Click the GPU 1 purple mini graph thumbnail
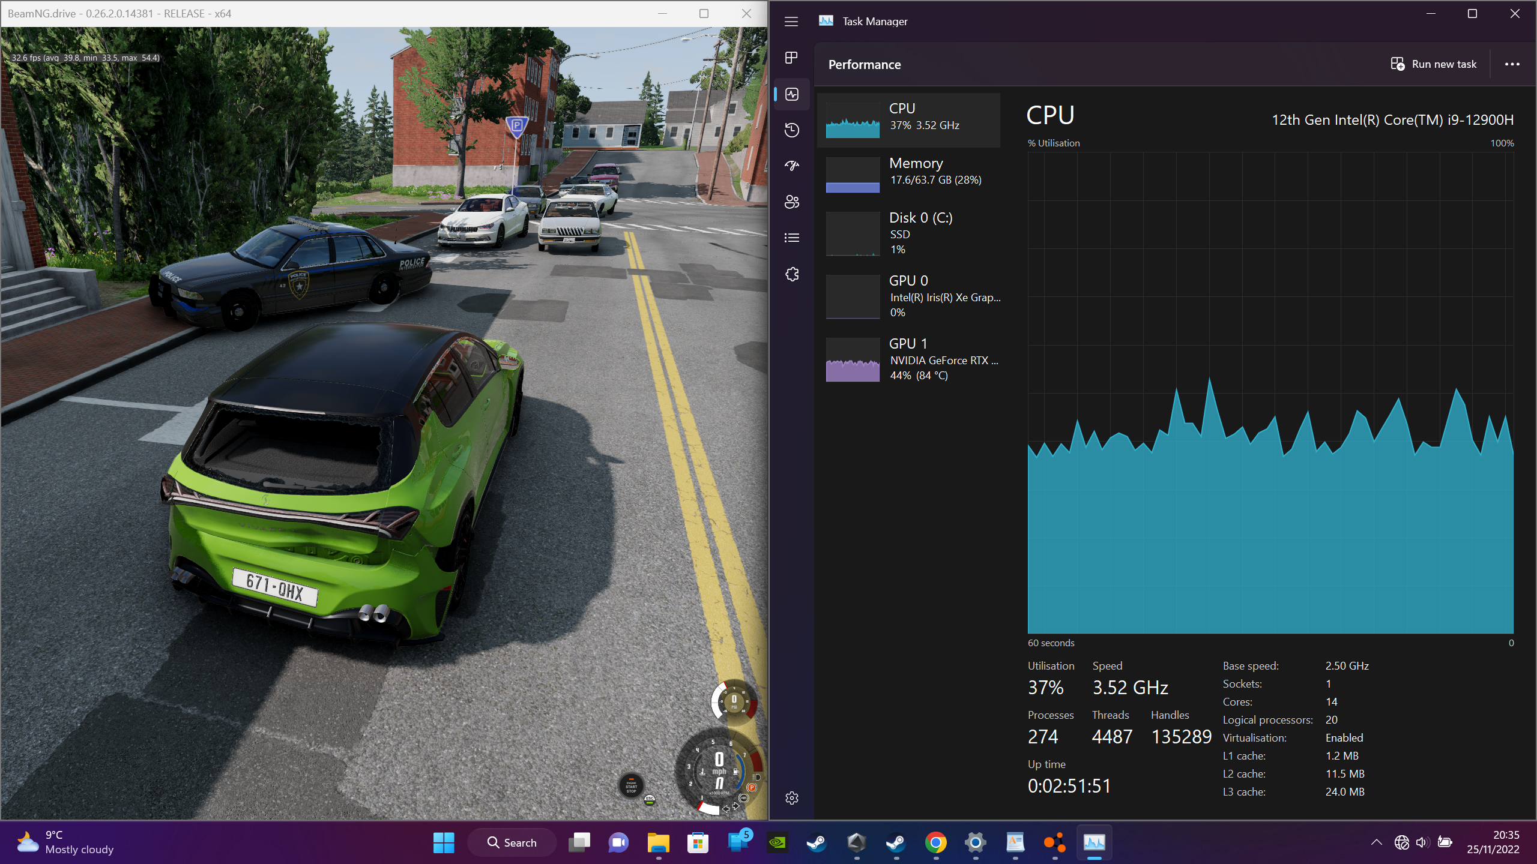1537x864 pixels. [x=853, y=359]
